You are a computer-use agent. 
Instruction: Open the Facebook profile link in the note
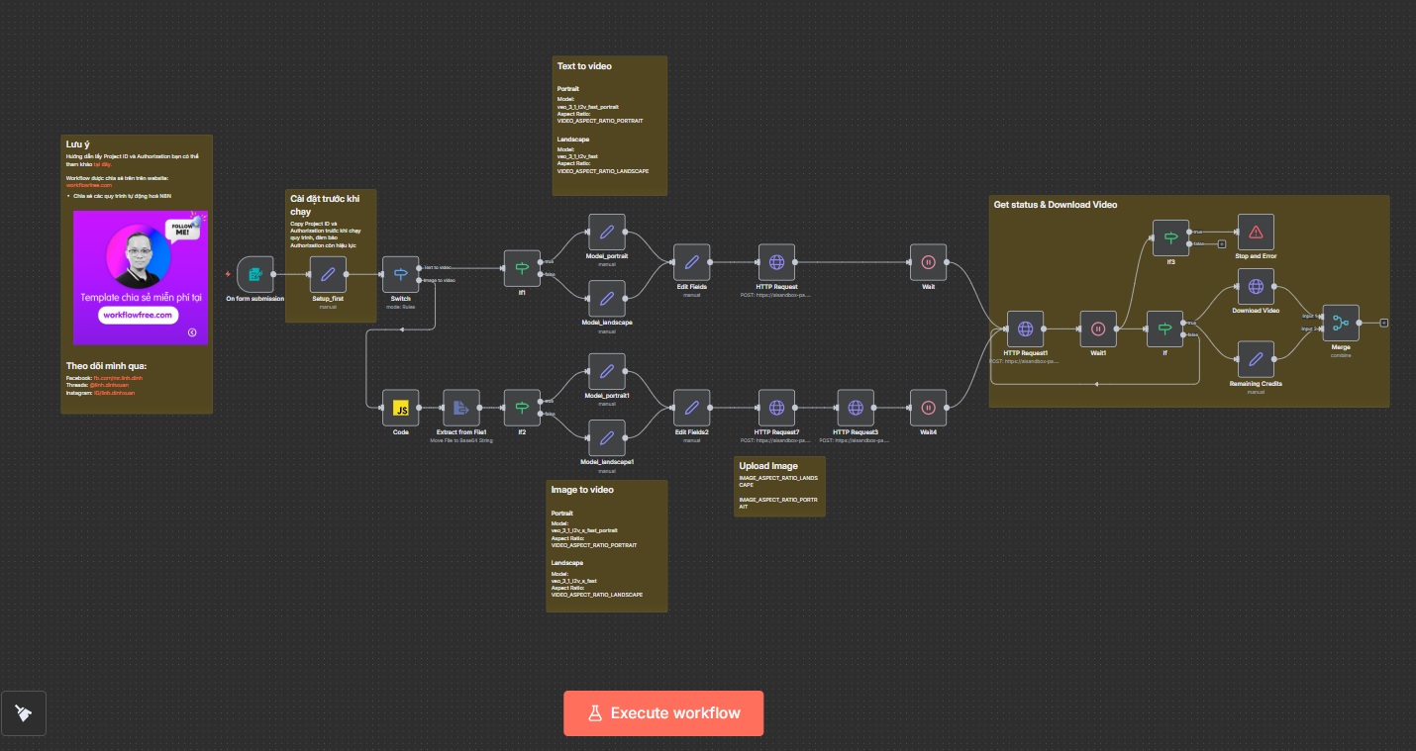(119, 379)
